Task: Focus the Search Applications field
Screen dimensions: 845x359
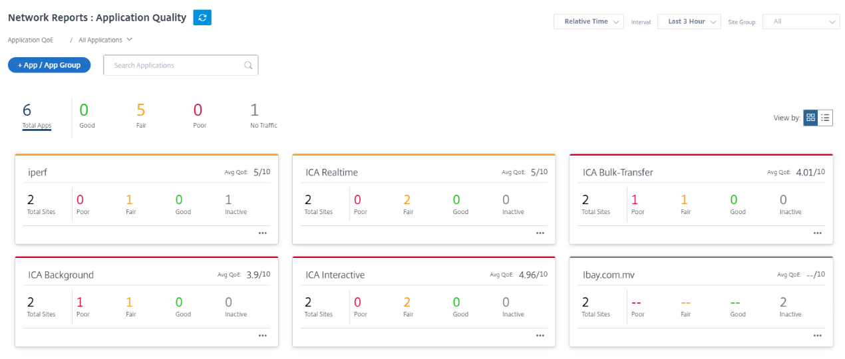Action: (x=180, y=65)
